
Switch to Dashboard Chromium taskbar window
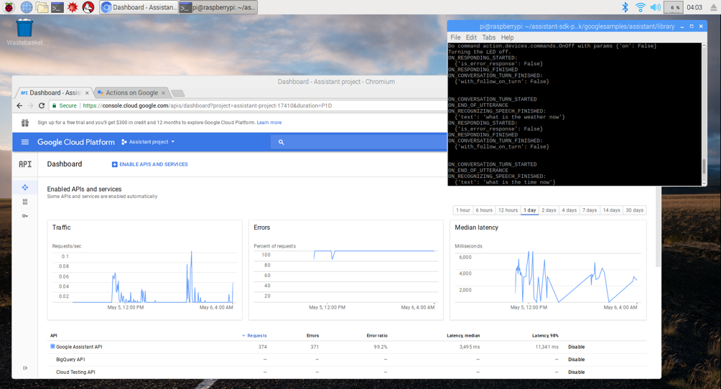[x=139, y=7]
